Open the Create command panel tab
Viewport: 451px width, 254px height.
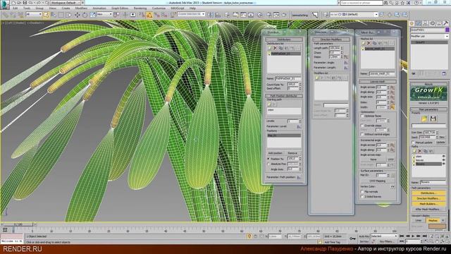coord(412,23)
